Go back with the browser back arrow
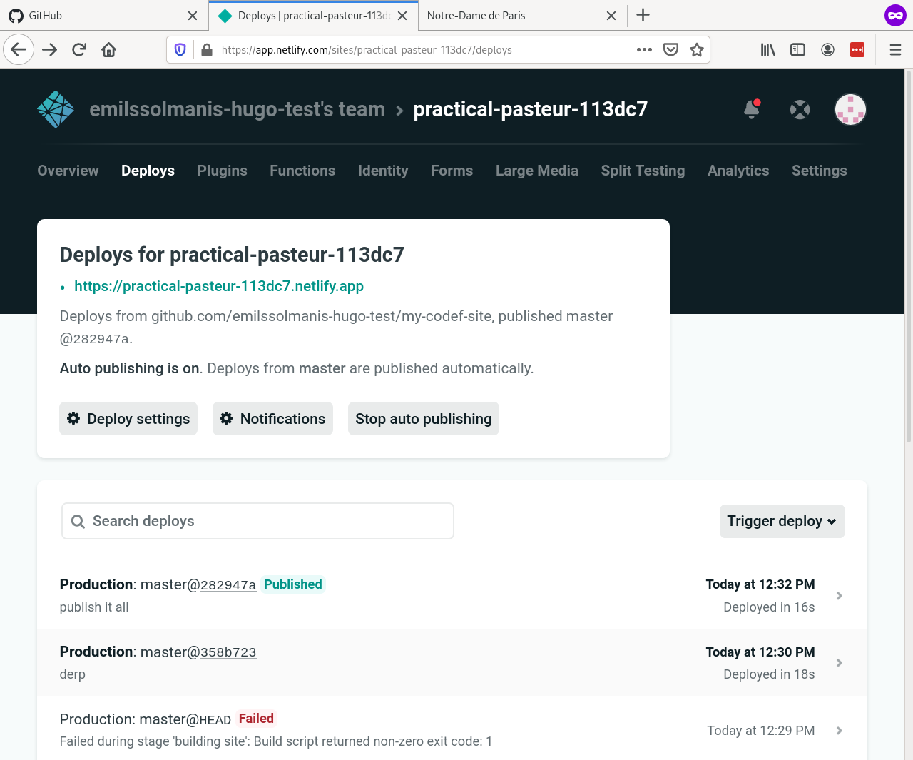The image size is (913, 760). pyautogui.click(x=19, y=50)
